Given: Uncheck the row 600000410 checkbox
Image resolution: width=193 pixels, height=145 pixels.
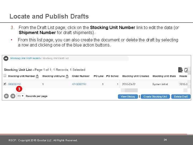Looking at the screenshot, I should click(5, 84).
